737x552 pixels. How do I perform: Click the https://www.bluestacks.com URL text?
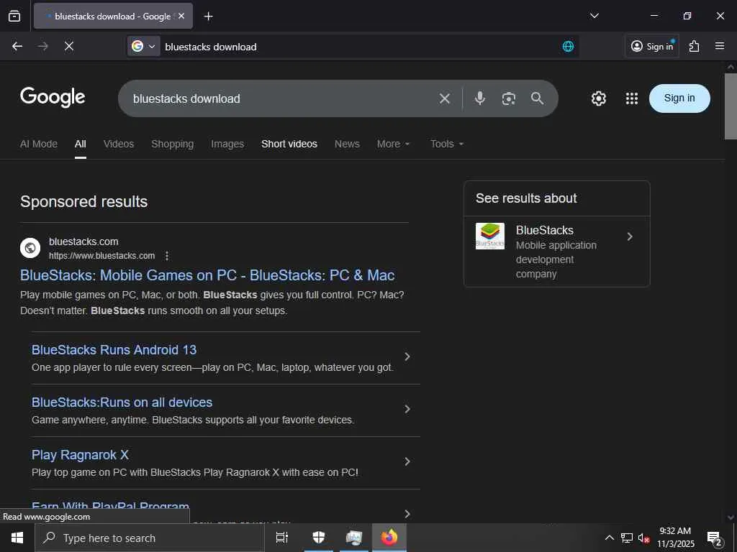coord(101,256)
